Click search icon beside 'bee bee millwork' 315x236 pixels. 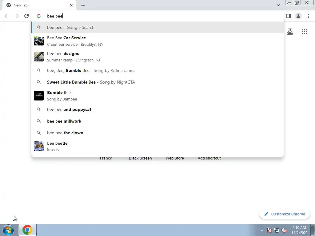pos(38,121)
